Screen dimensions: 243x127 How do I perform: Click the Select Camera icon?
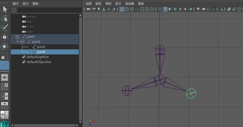point(89,9)
